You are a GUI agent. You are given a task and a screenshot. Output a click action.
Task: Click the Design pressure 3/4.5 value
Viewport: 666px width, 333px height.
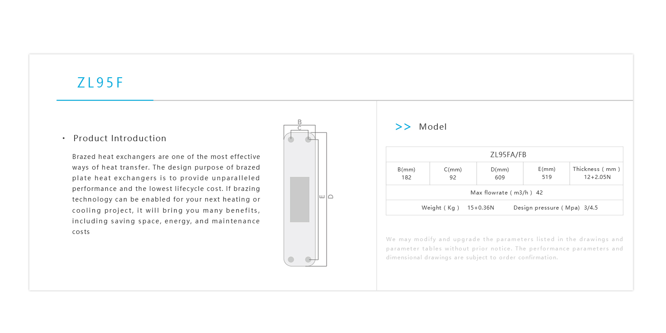tap(591, 208)
